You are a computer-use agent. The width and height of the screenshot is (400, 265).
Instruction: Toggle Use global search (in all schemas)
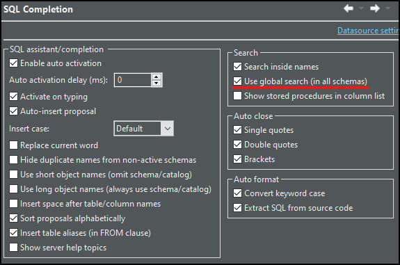237,81
